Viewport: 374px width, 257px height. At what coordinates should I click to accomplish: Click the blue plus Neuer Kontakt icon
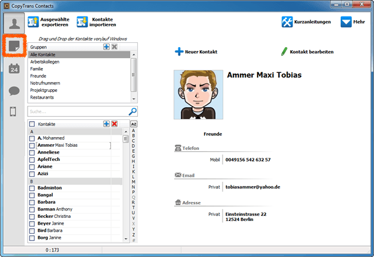pos(179,51)
